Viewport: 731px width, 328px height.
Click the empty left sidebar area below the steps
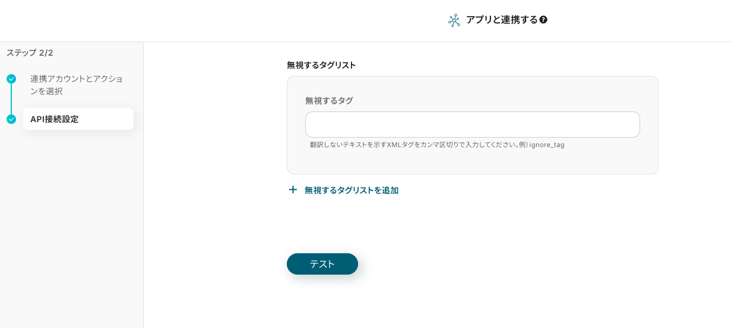(71, 237)
